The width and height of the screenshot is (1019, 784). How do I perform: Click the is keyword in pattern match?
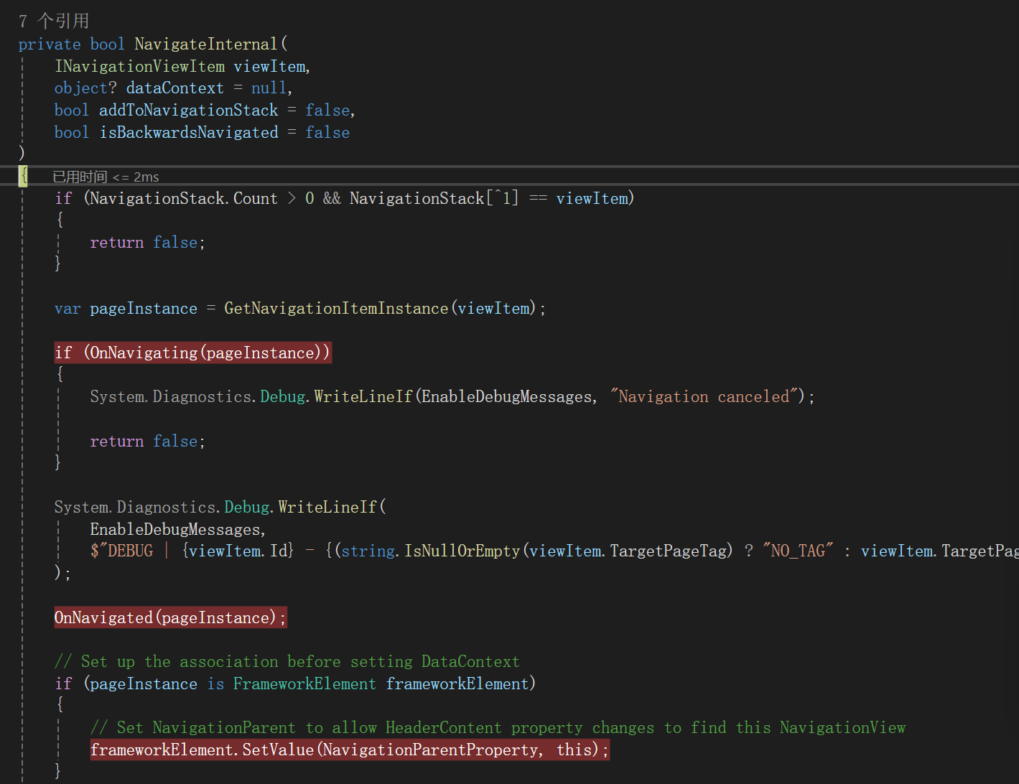tap(215, 684)
